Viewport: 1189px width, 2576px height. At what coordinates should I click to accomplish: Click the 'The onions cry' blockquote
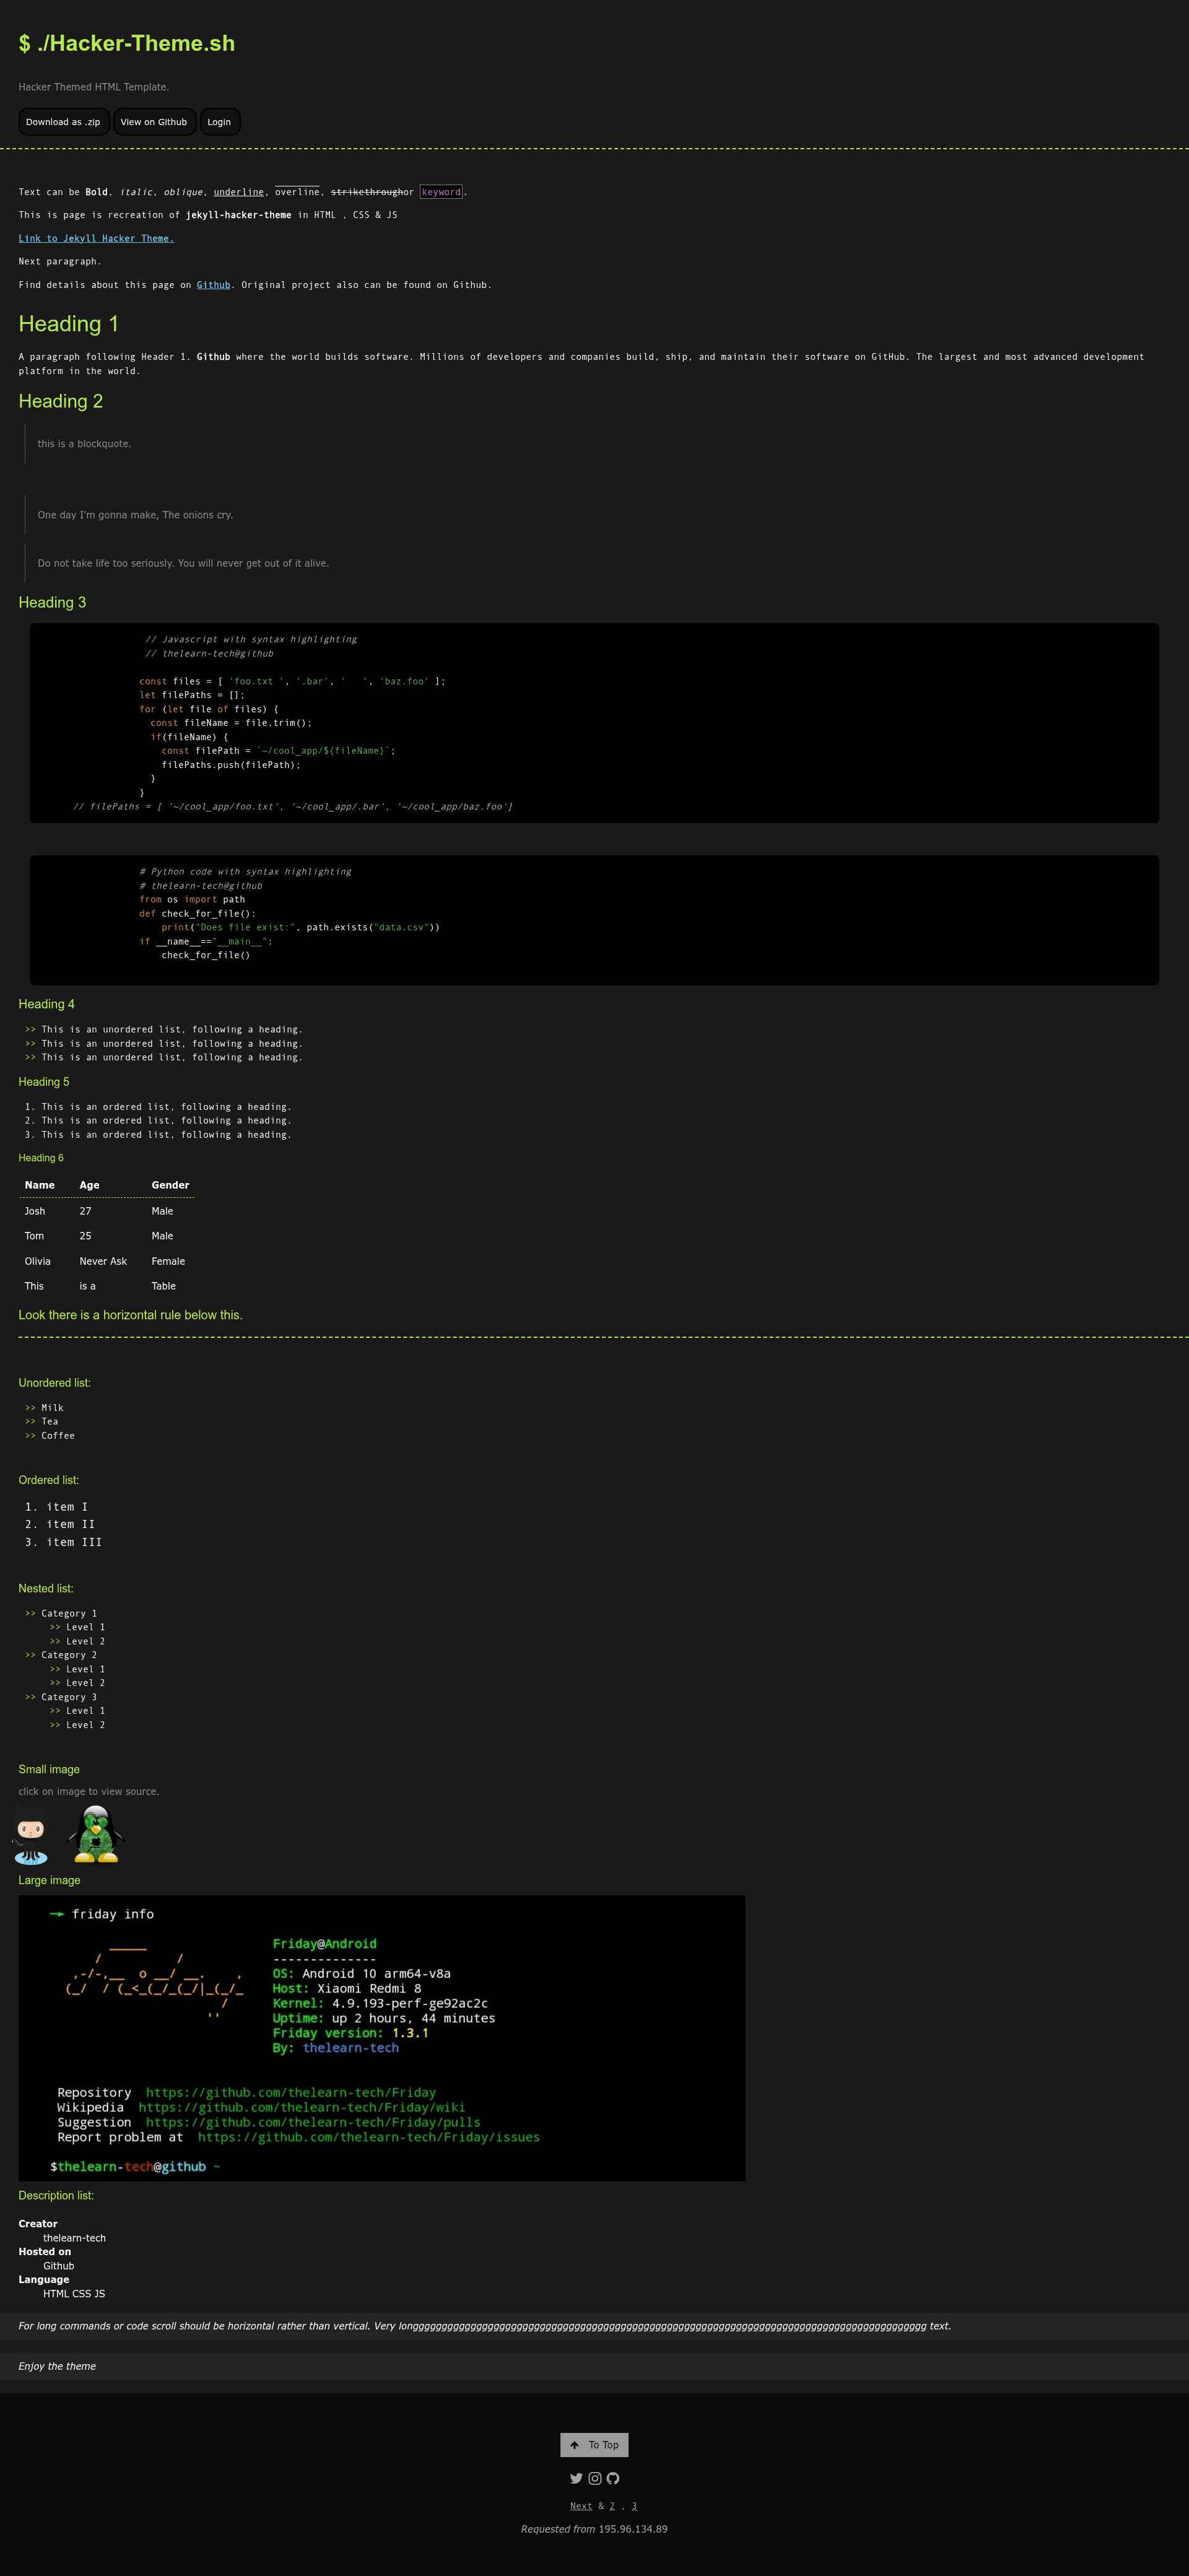click(135, 515)
